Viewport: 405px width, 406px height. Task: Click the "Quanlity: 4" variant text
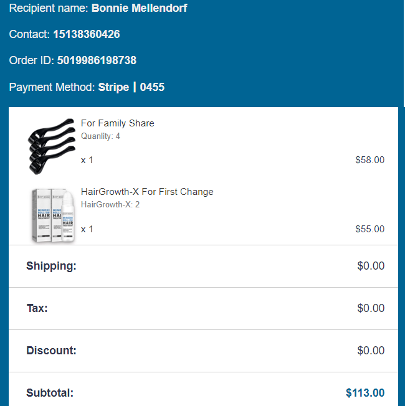[100, 136]
